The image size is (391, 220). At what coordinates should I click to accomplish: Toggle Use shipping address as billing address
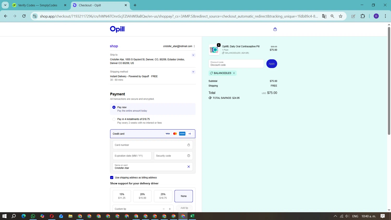112,178
